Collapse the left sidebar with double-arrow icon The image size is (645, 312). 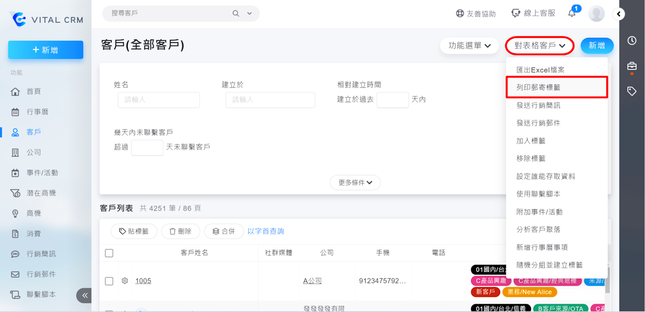pos(84,295)
